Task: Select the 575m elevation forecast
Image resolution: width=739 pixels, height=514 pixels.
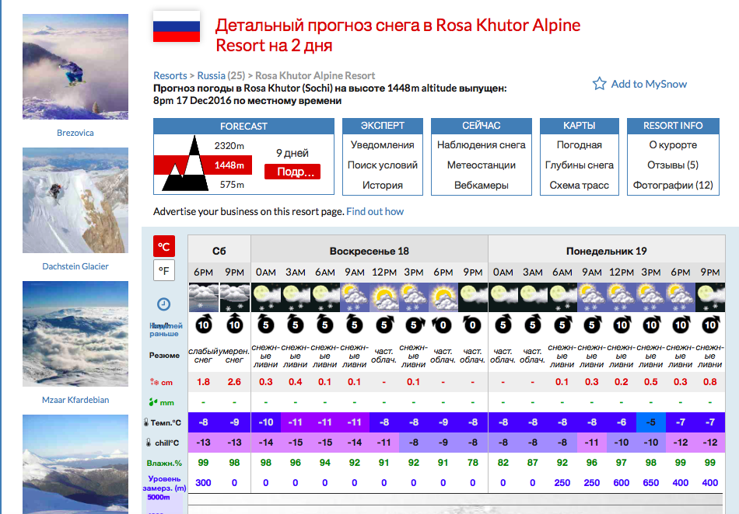Action: point(232,185)
